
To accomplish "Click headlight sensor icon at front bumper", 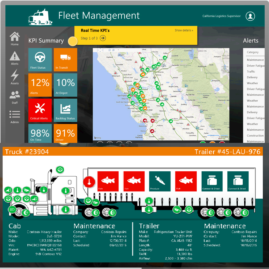I will pyautogui.click(x=12, y=210).
